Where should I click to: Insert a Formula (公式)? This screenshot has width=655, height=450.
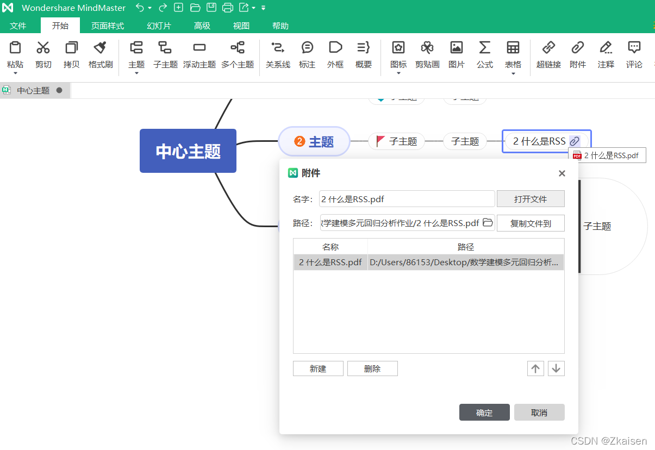pyautogui.click(x=485, y=55)
